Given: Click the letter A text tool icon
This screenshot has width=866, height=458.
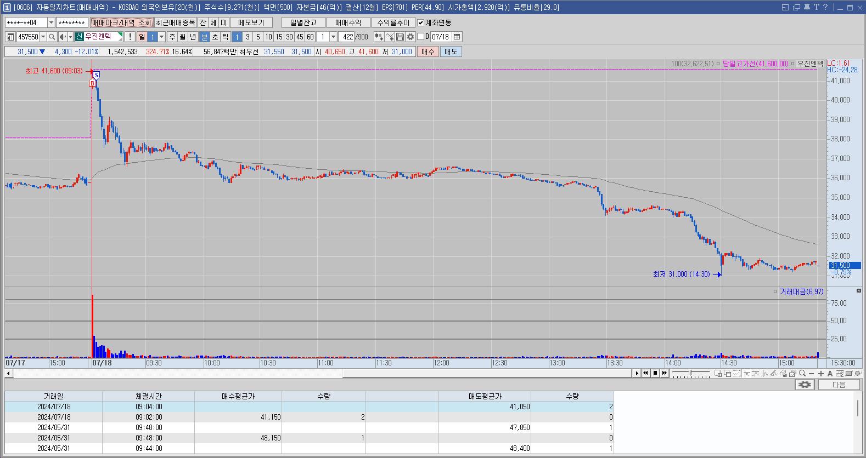Looking at the screenshot, I should pos(830,373).
